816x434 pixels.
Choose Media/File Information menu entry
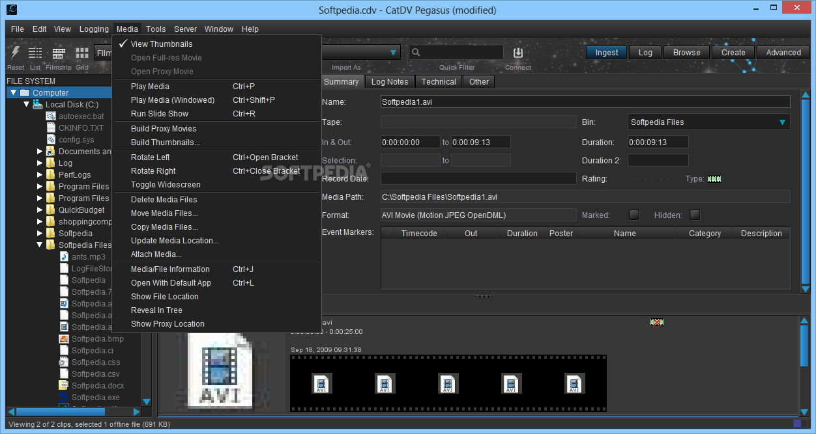(217, 269)
